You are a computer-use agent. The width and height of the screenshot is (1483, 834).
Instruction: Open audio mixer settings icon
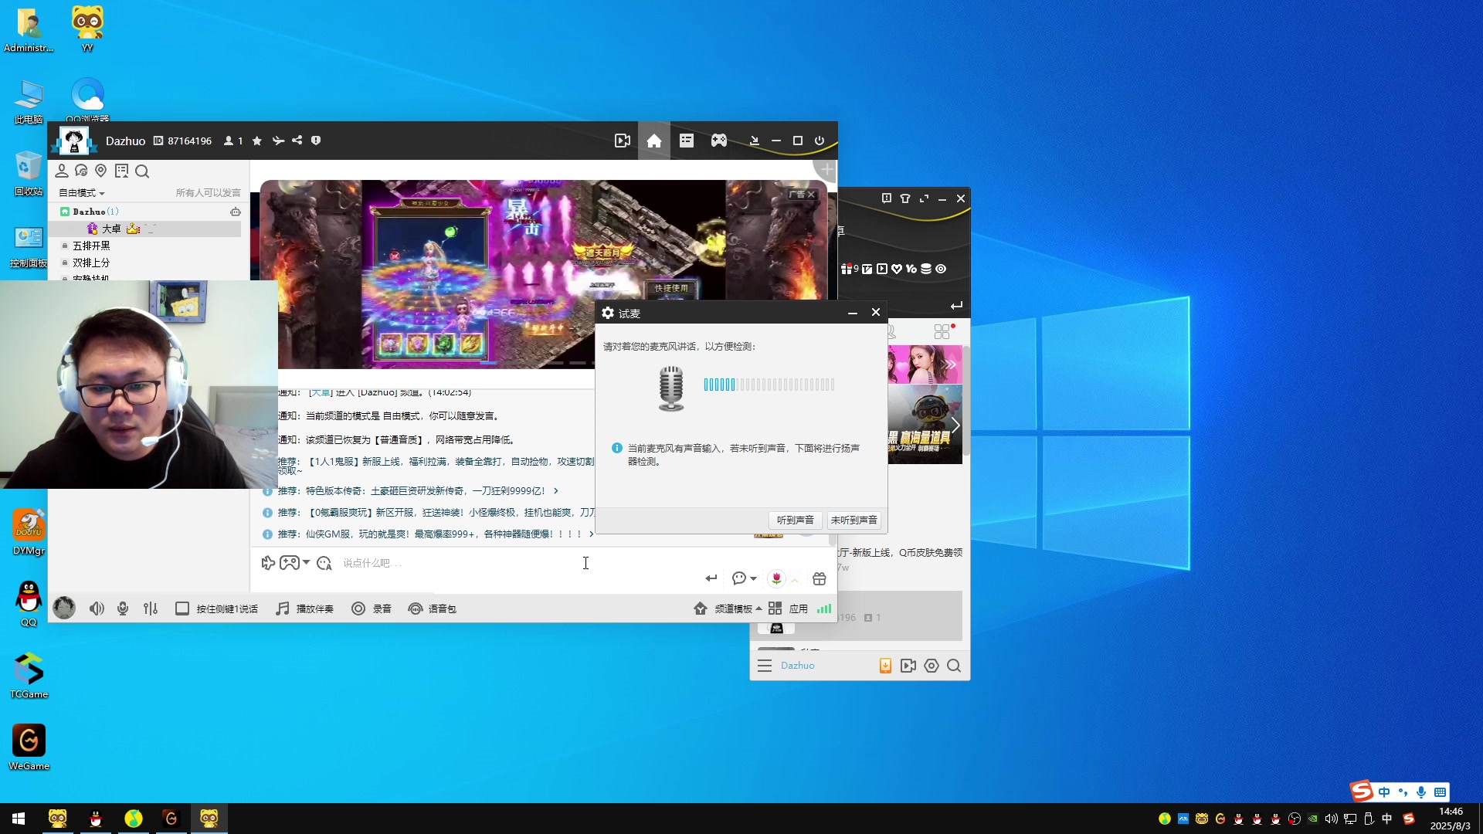pyautogui.click(x=151, y=609)
